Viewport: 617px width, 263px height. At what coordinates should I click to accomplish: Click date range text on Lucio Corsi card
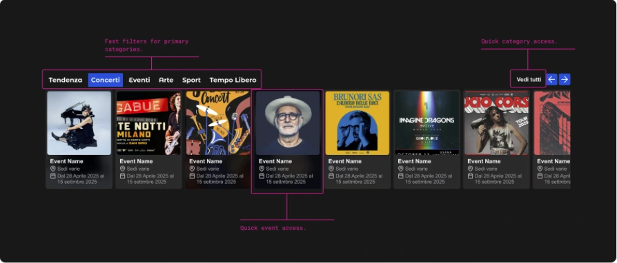[x=498, y=179]
